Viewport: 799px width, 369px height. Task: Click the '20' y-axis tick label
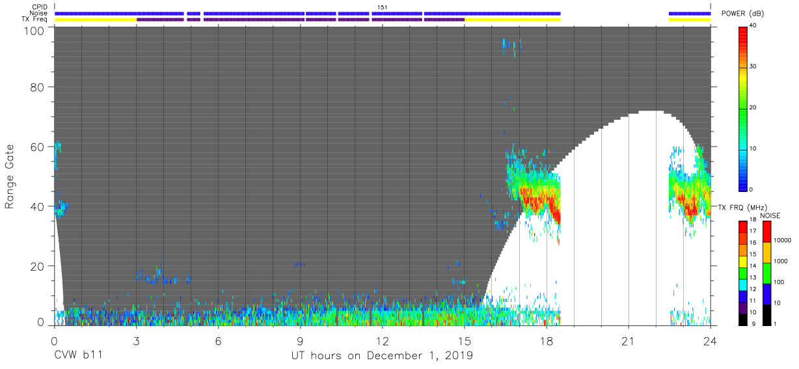(38, 266)
